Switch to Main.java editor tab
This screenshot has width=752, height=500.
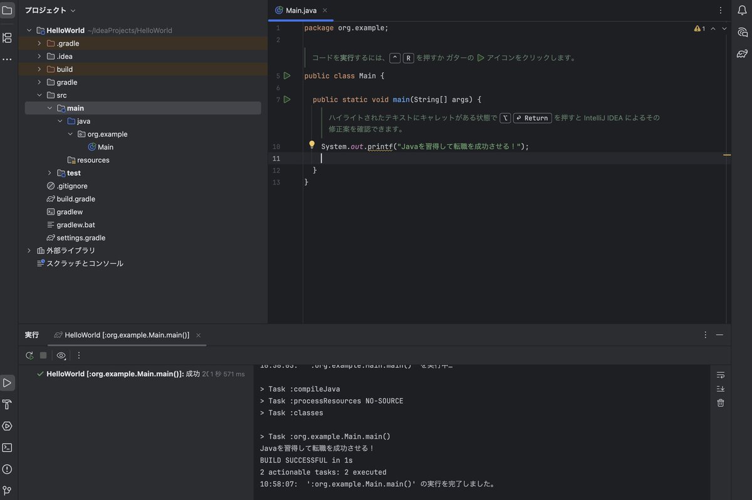point(301,11)
